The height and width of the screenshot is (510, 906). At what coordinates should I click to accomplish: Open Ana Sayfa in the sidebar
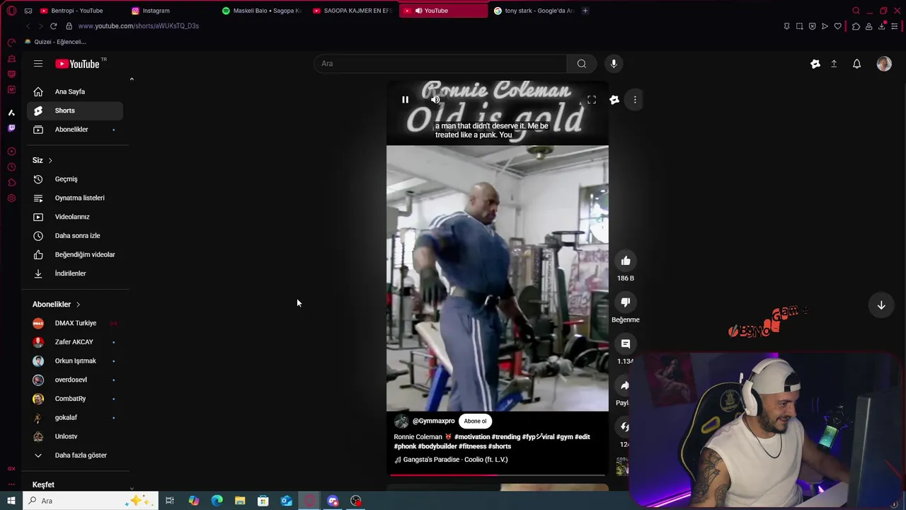(75, 91)
